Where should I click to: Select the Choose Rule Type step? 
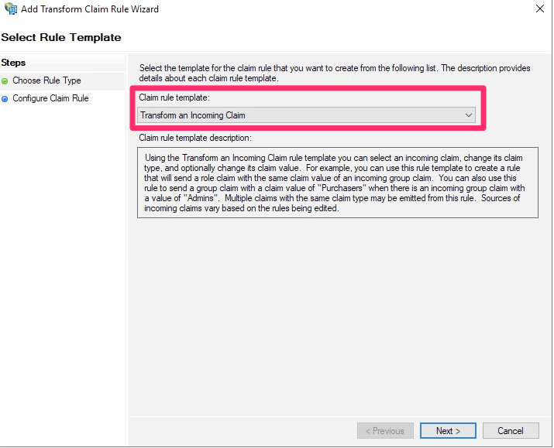tap(46, 80)
